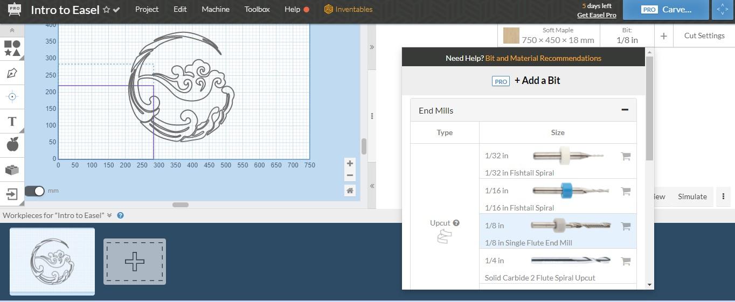Toggle the mm units switch

[x=34, y=191]
